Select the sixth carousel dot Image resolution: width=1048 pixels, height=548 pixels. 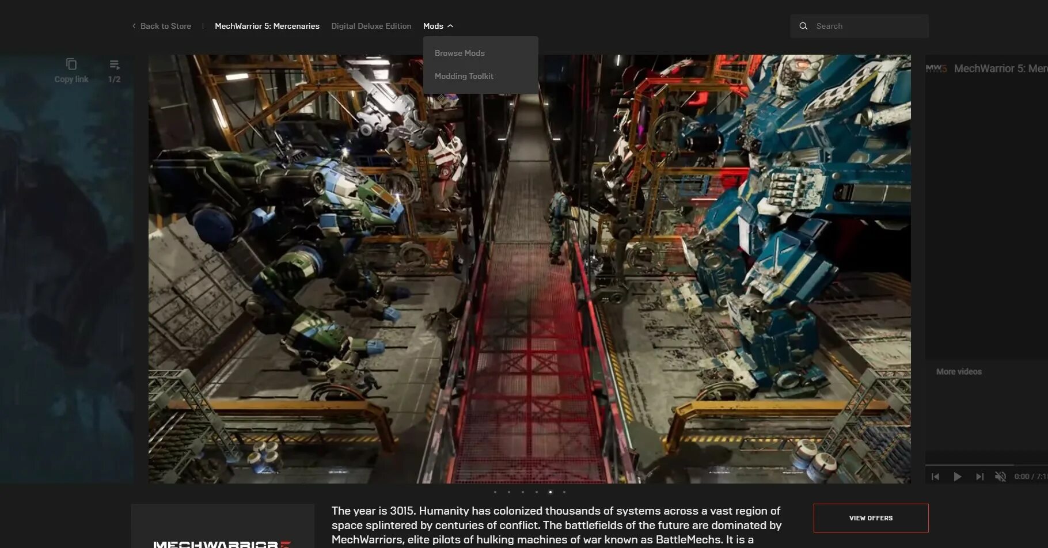[564, 492]
